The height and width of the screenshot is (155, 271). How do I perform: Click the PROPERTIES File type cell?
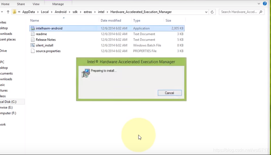(x=145, y=51)
